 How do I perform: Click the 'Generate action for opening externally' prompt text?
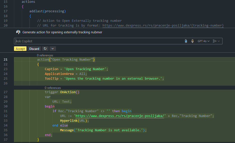coord(62,32)
